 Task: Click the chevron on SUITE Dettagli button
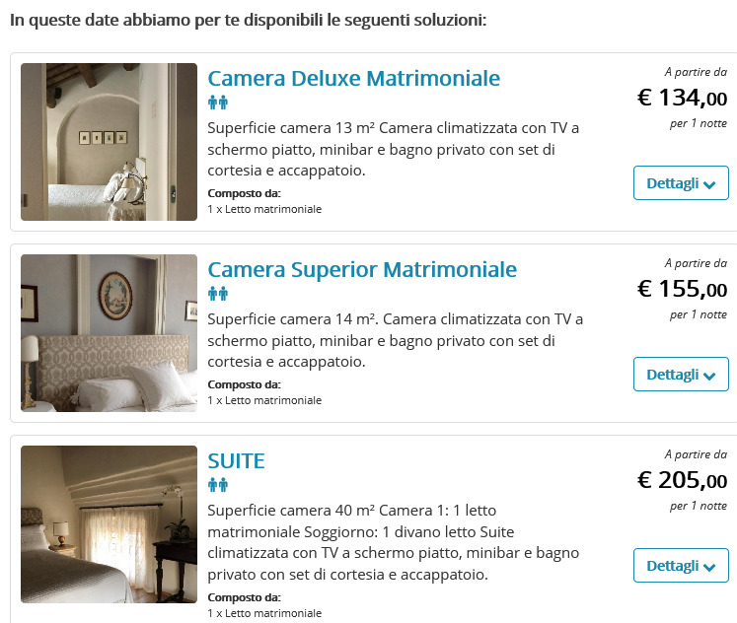click(709, 567)
